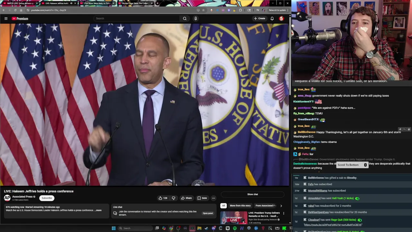Switch to WATCH LIVE: Trump delivers tab
Image resolution: width=412 pixels, height=232 pixels.
20,3
